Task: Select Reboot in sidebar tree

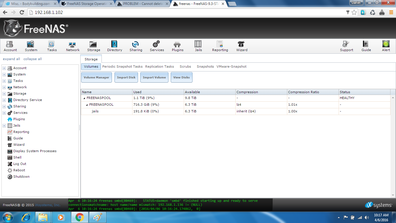Action: point(19,170)
